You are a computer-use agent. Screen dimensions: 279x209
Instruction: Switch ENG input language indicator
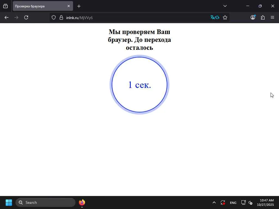[x=233, y=202]
